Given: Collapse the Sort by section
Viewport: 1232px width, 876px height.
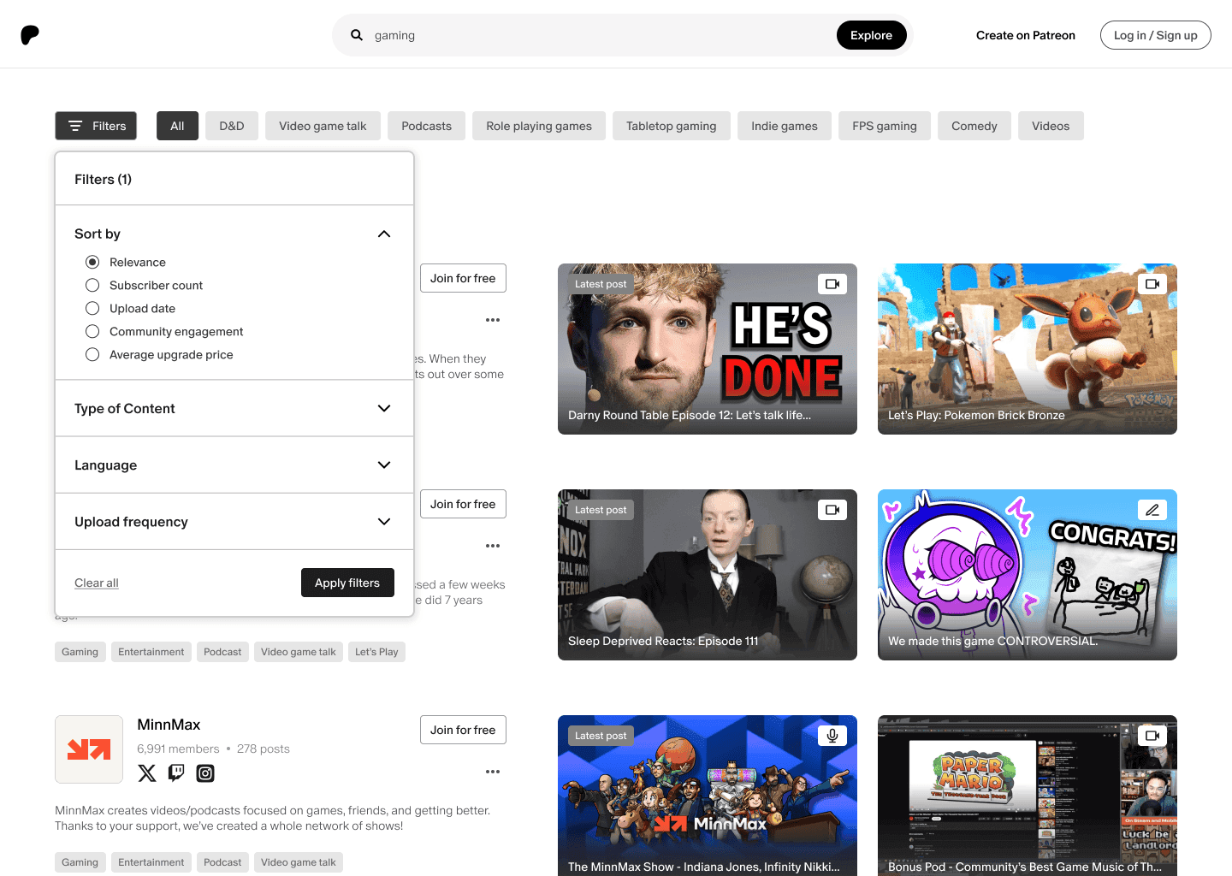Looking at the screenshot, I should pyautogui.click(x=384, y=234).
